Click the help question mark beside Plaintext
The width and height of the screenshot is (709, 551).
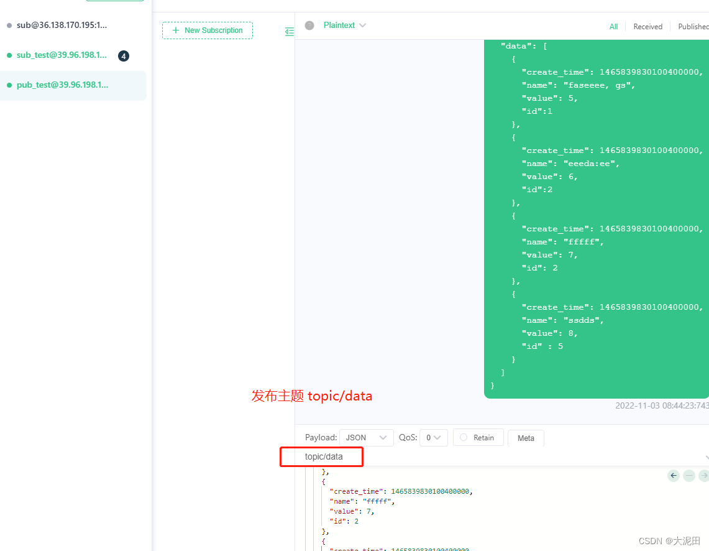[309, 25]
